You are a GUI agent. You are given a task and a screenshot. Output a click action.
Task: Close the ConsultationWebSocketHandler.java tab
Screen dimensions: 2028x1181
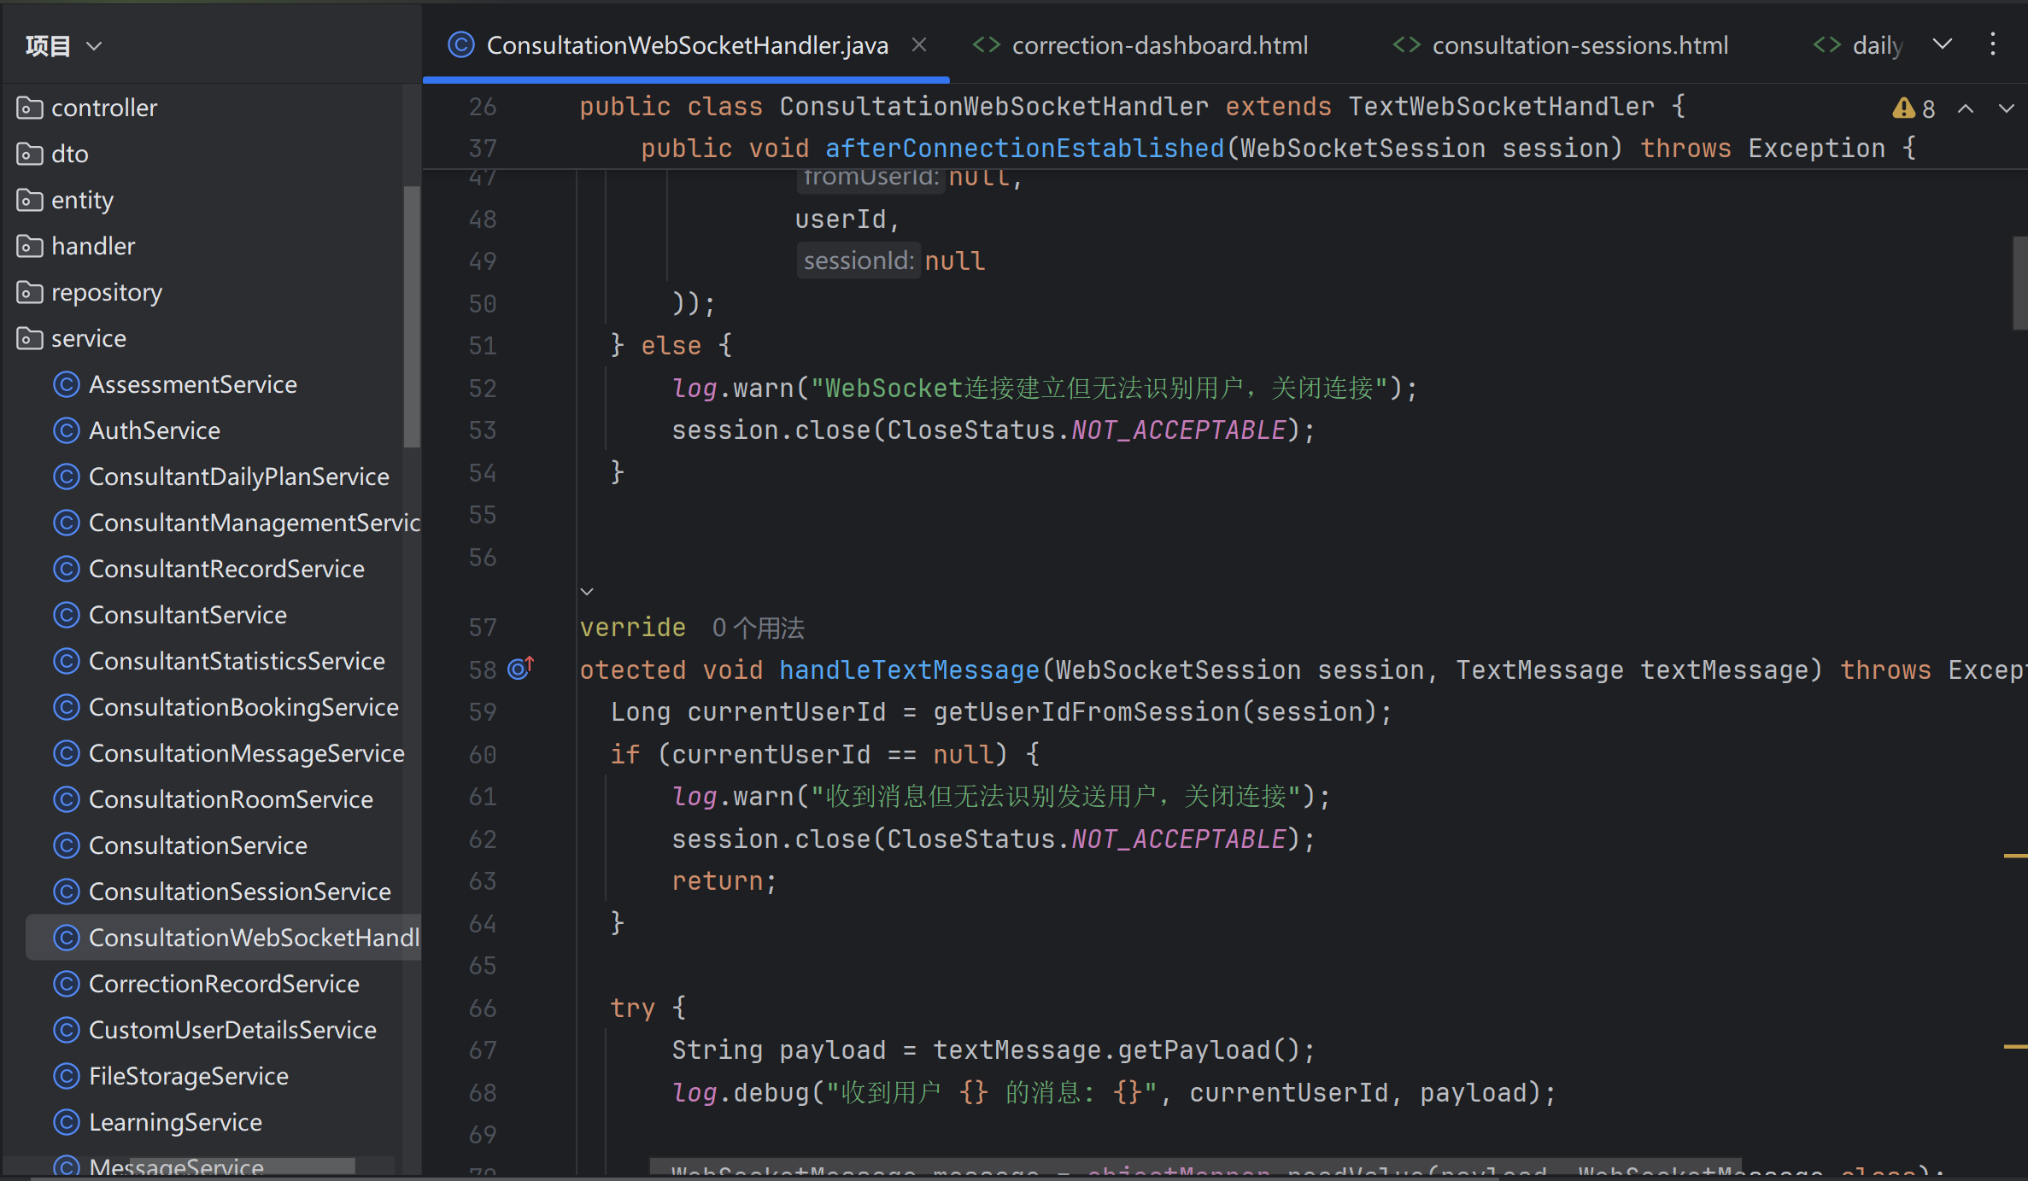tap(919, 44)
